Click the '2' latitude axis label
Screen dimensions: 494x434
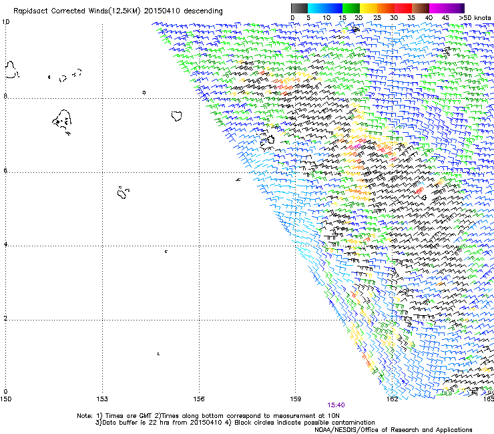coord(5,318)
